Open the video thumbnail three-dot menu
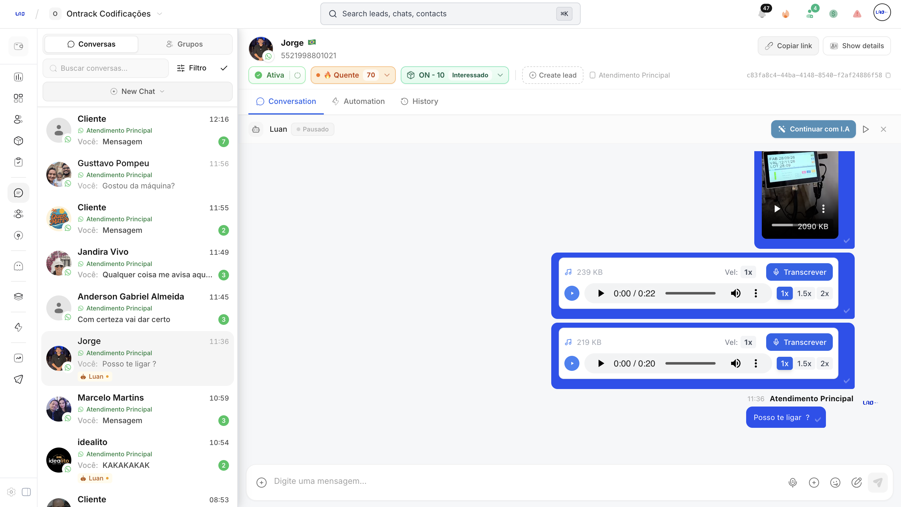 tap(823, 209)
